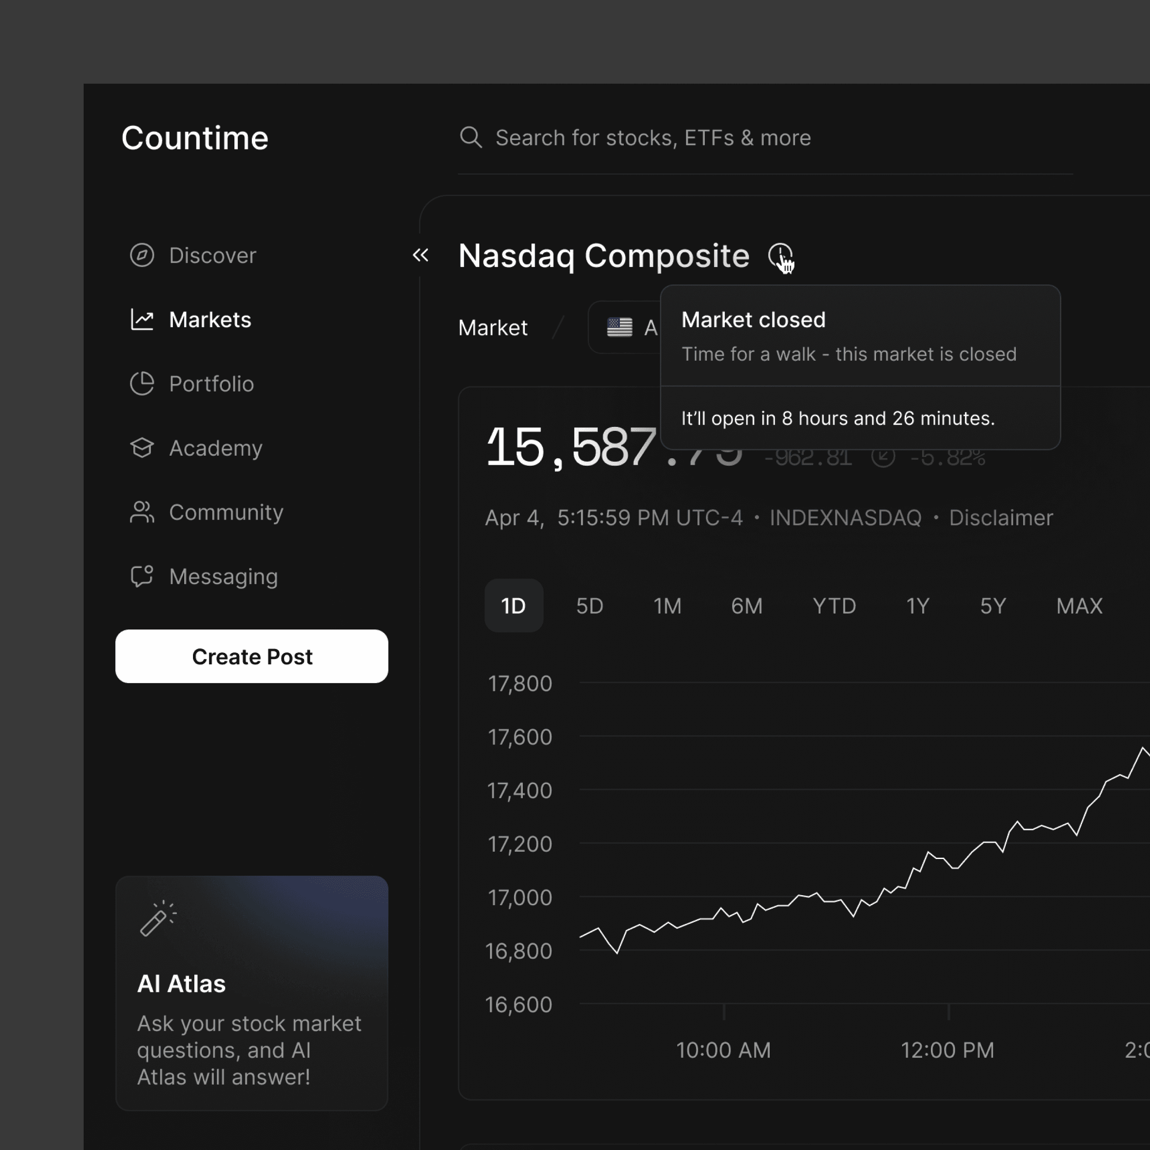The height and width of the screenshot is (1150, 1150).
Task: Select the 1D time range
Action: 513,606
